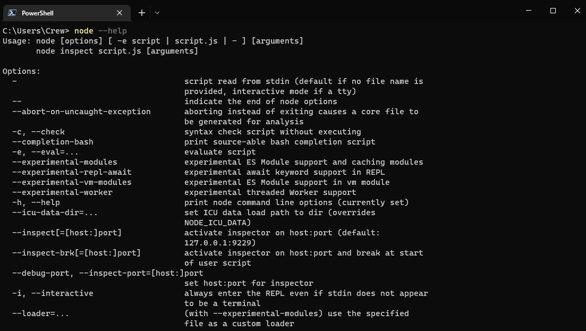Screen dimensions: 586x331
Task: Click the '--experimental-worker' option text
Action: click(x=62, y=192)
